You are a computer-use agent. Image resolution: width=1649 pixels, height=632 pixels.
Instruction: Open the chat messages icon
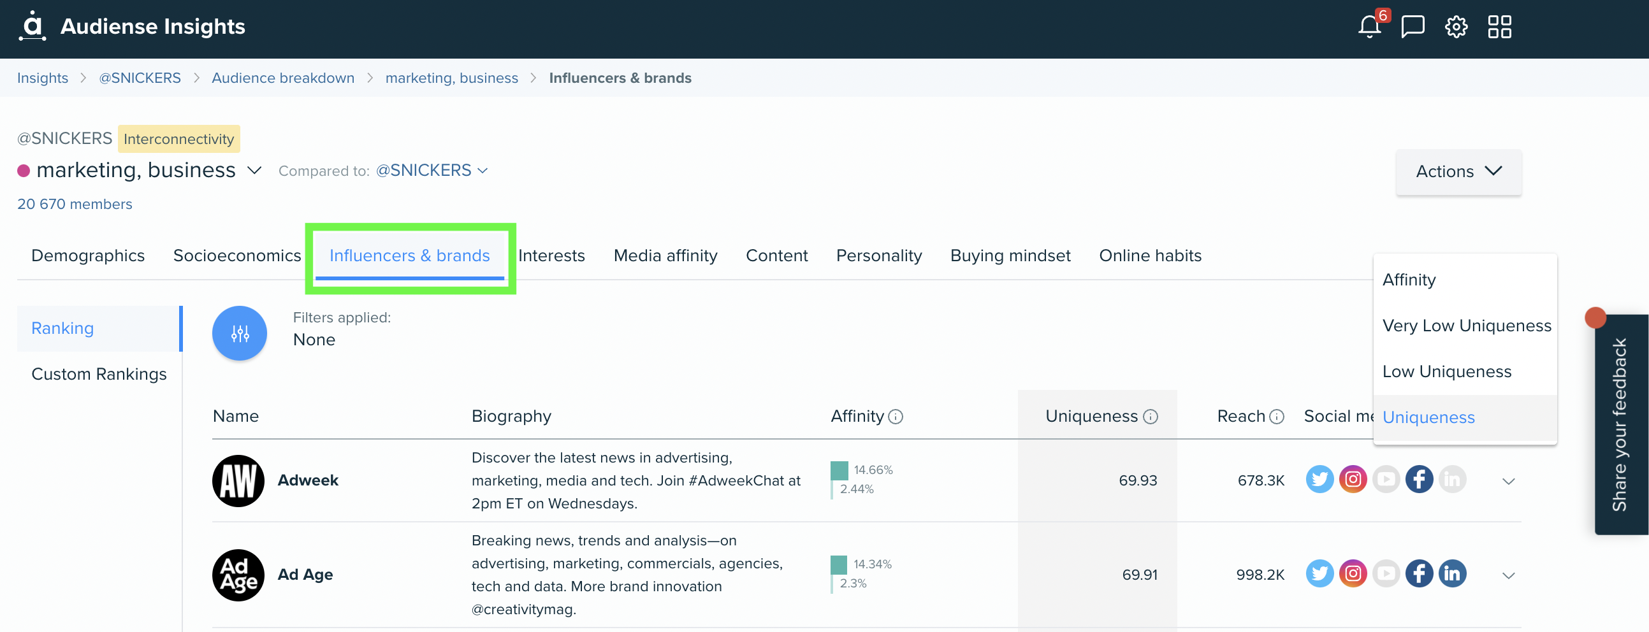(1412, 27)
